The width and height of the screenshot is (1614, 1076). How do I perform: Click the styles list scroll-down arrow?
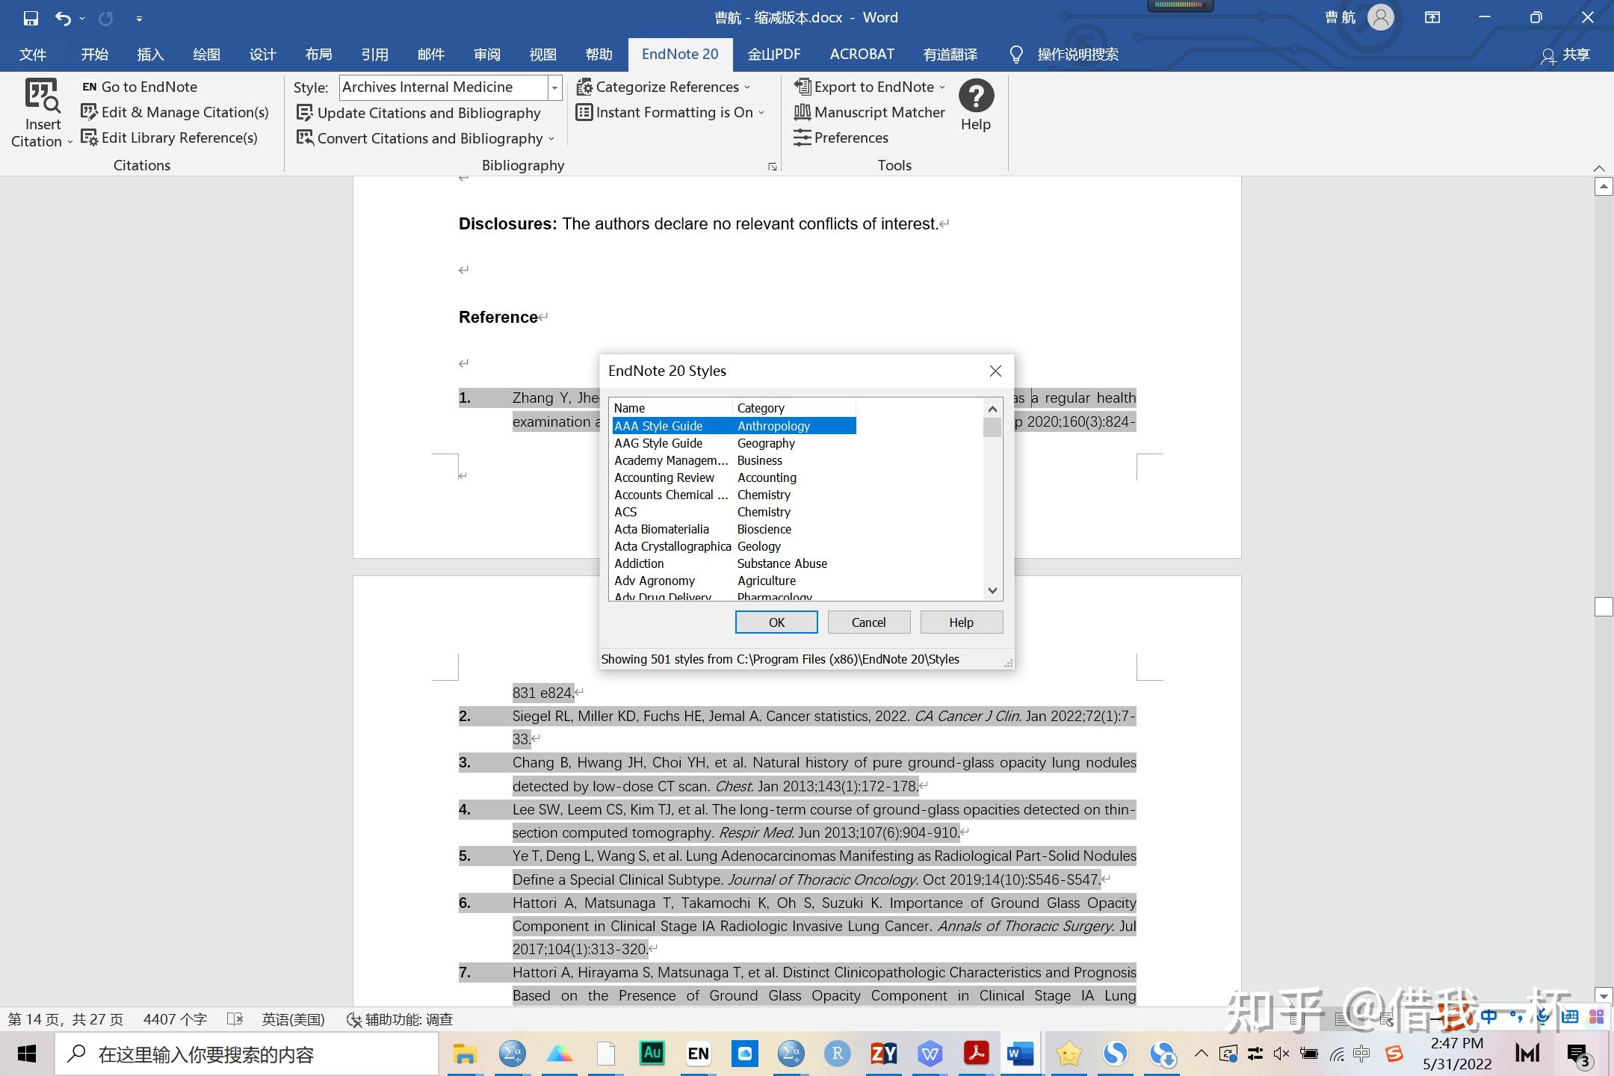click(992, 590)
